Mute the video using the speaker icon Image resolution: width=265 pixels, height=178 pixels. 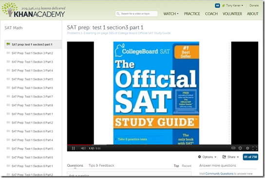click(83, 148)
